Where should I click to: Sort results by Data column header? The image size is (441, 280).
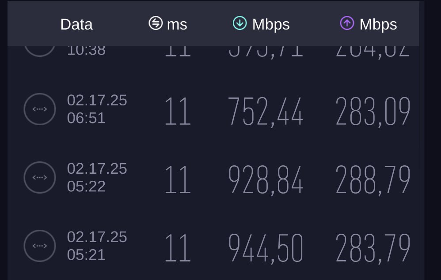coord(76,24)
